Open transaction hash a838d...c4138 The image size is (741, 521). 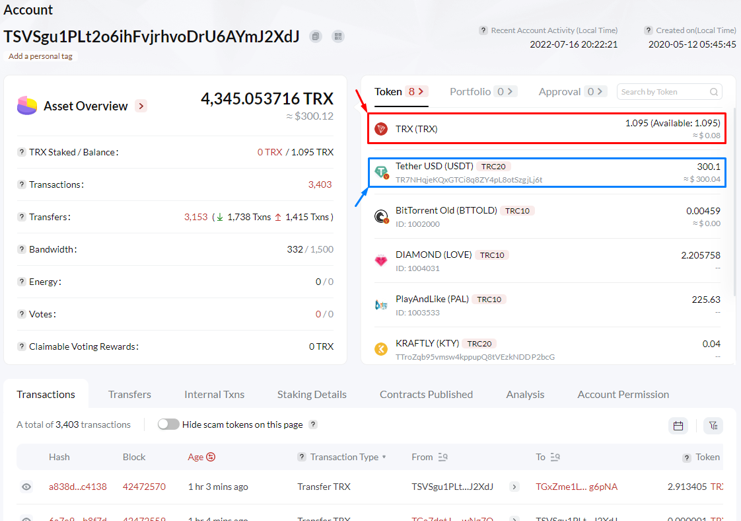point(77,487)
